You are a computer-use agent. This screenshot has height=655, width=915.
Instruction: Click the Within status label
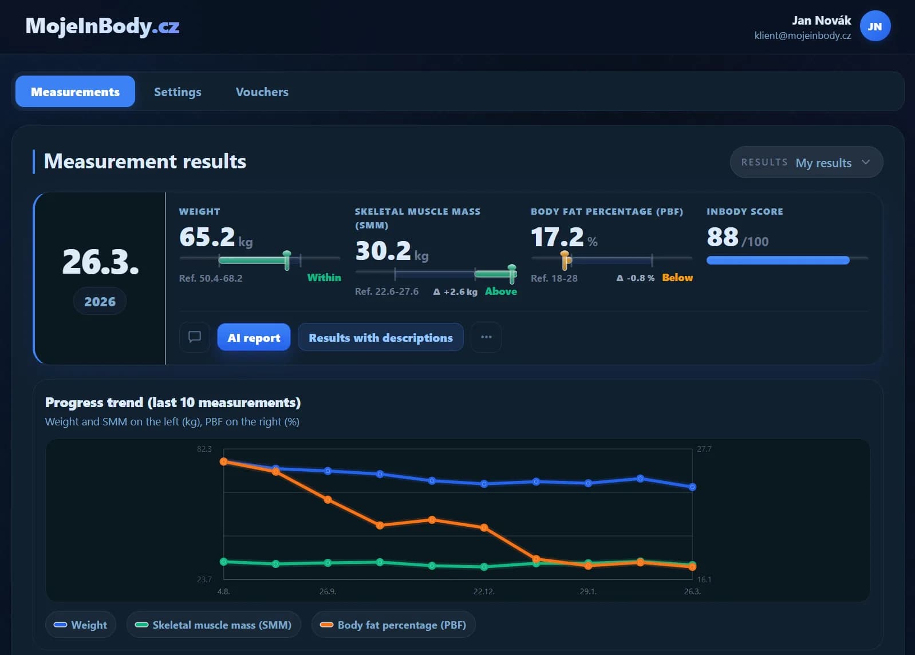(324, 277)
